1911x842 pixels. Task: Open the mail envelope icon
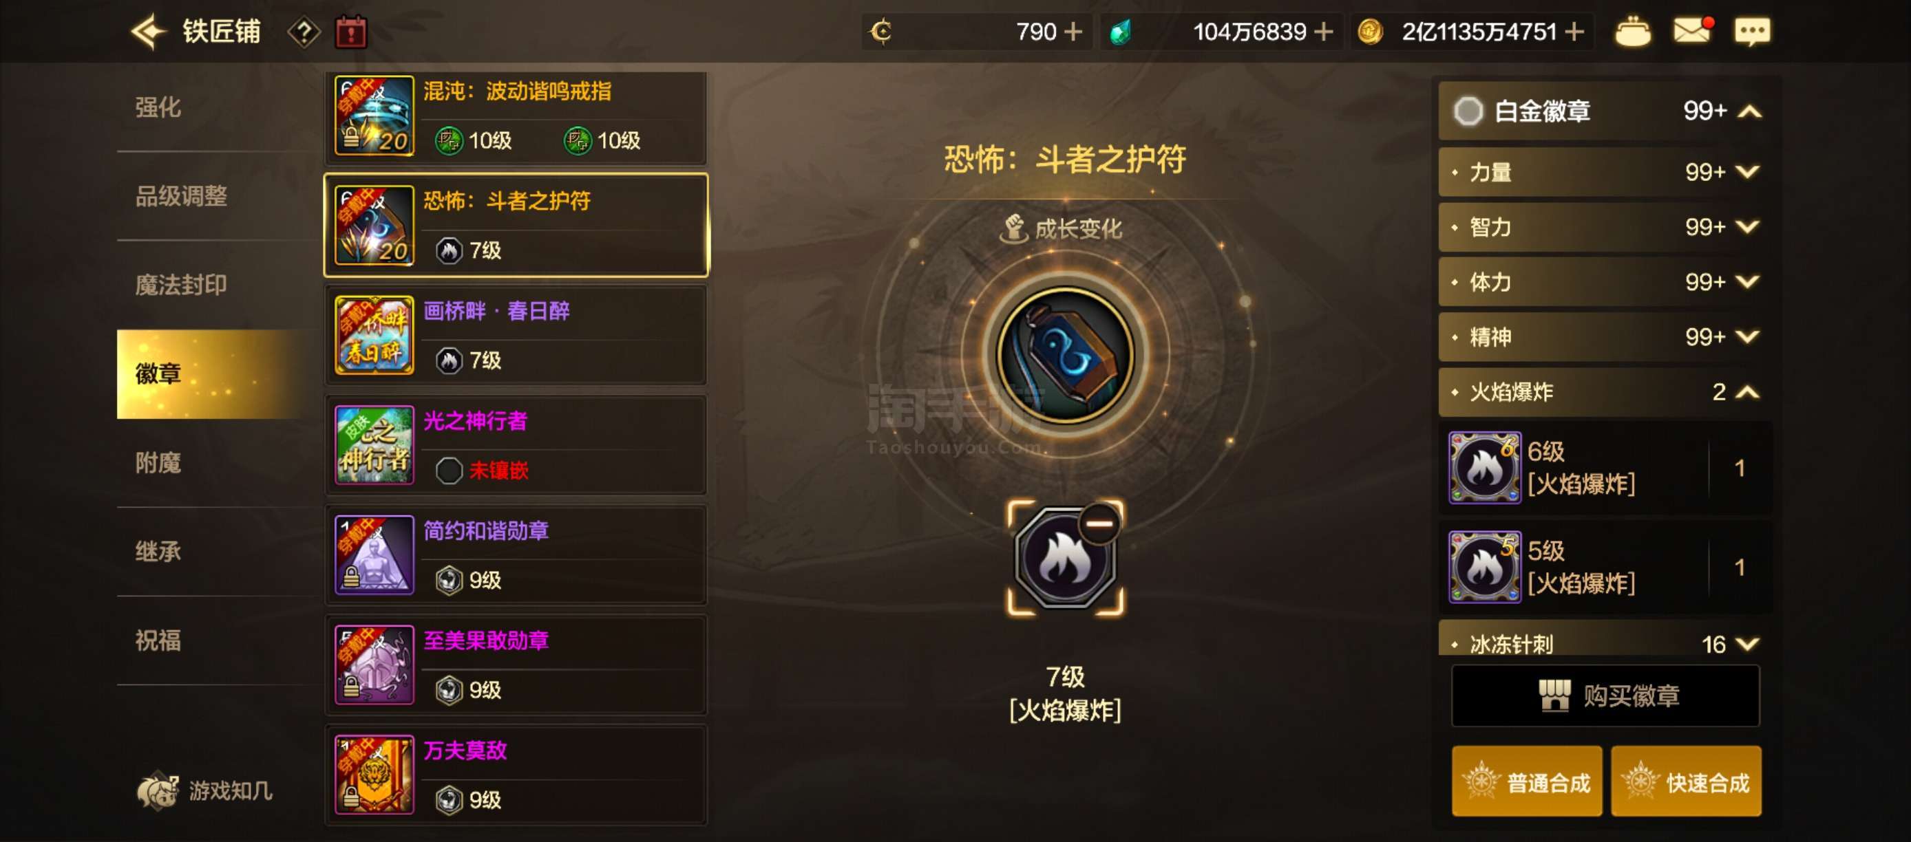[1693, 31]
